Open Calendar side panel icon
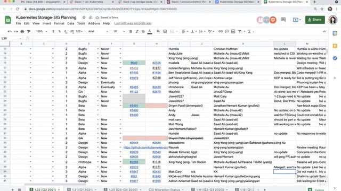The image size is (341, 191). [x=335, y=33]
